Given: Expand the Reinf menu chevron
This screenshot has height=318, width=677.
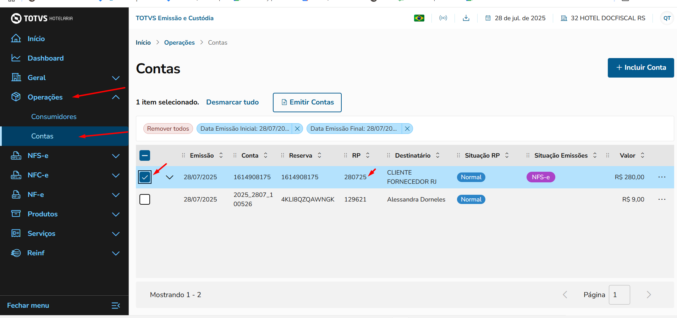Looking at the screenshot, I should (116, 253).
